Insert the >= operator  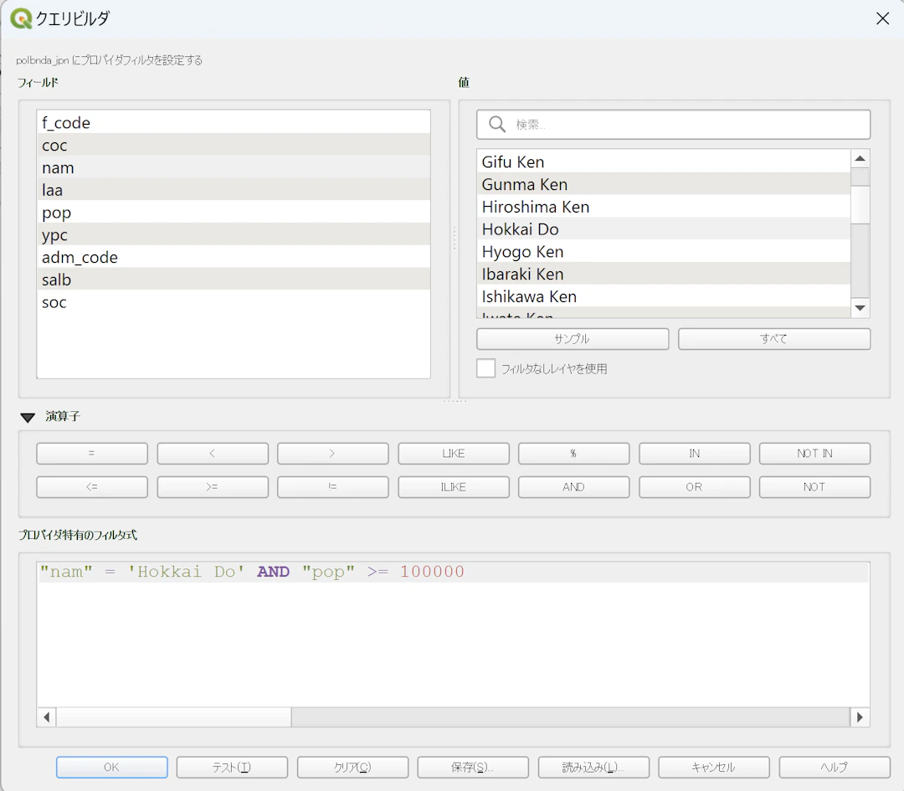pos(212,487)
